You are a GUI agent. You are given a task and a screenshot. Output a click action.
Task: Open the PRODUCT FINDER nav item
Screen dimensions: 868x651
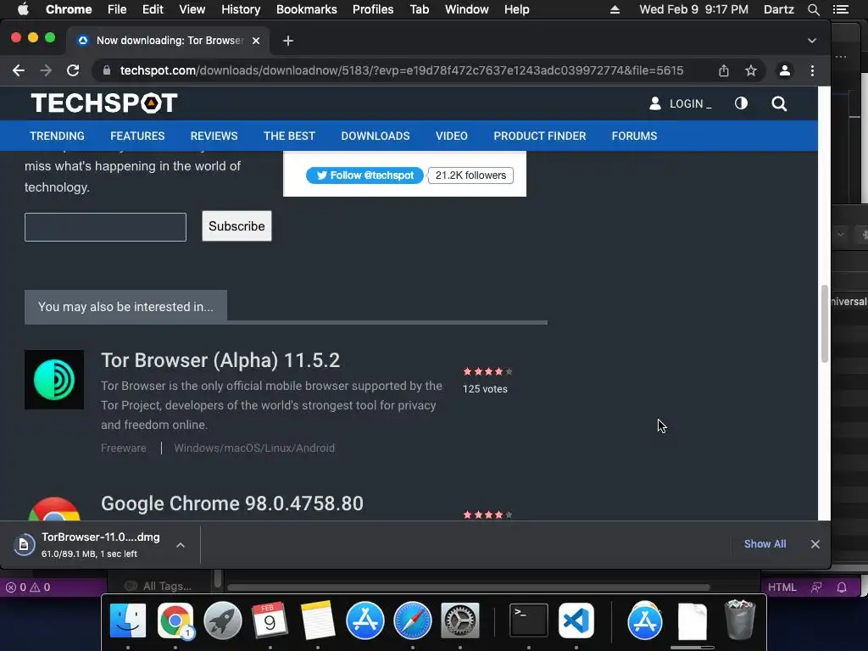[540, 136]
